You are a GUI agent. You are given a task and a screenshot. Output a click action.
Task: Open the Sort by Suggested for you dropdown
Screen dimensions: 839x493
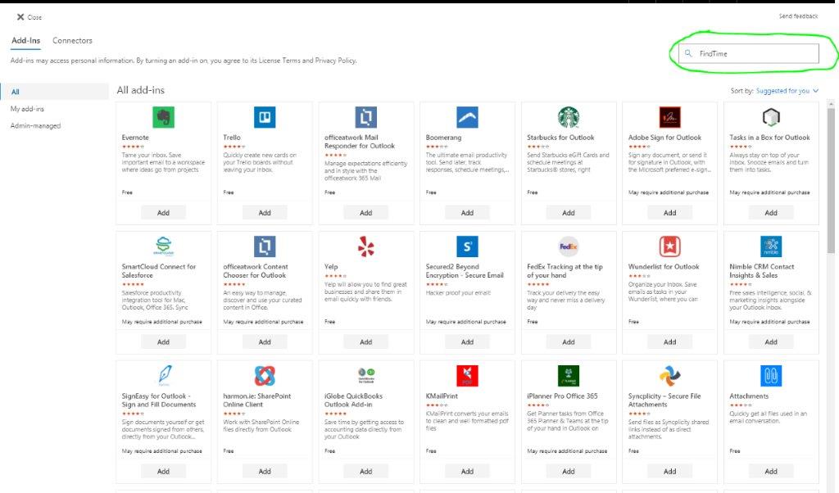pyautogui.click(x=787, y=91)
